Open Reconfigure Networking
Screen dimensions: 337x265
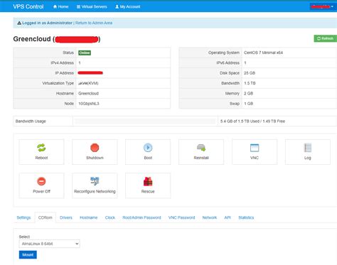(x=95, y=185)
